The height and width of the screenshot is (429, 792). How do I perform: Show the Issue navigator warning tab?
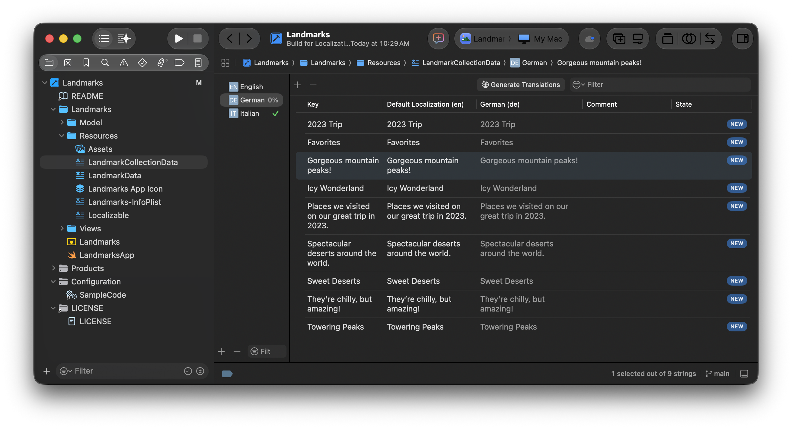click(123, 63)
